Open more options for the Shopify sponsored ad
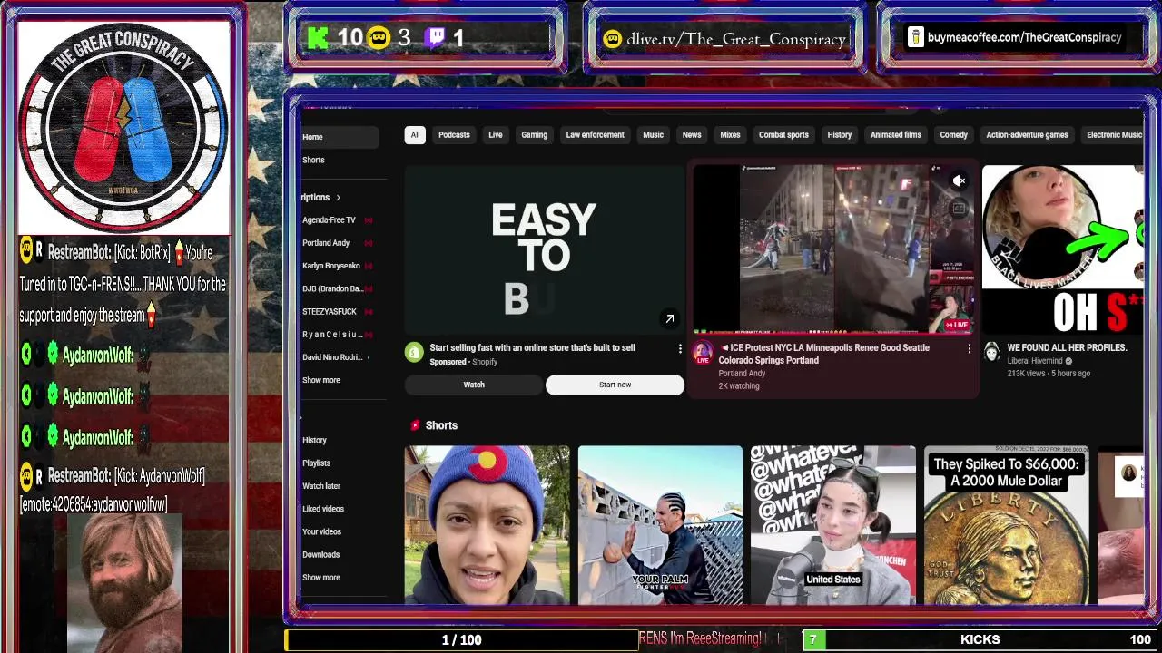The image size is (1162, 653). 679,348
